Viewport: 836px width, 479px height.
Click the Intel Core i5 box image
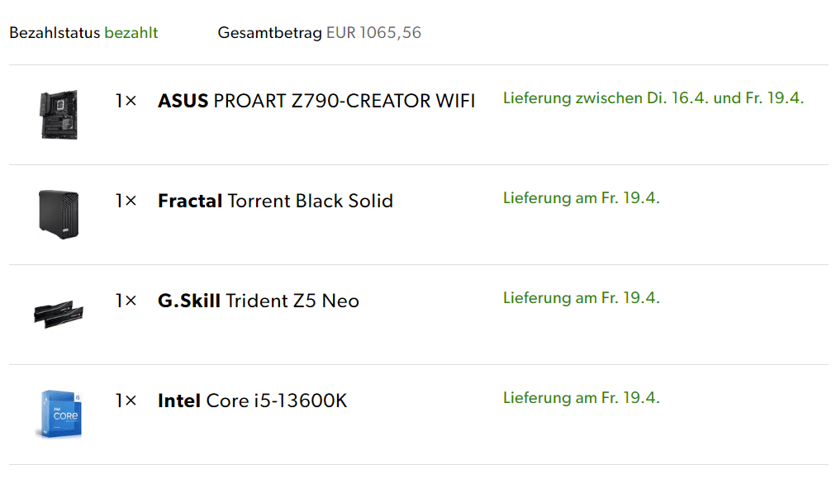point(58,413)
